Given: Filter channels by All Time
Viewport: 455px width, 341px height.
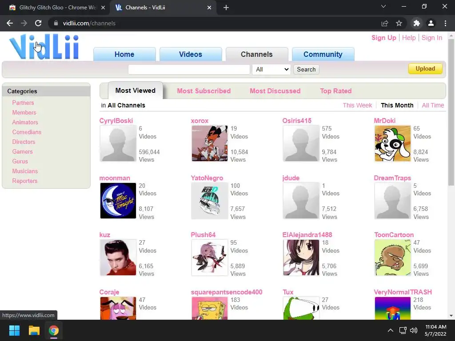Looking at the screenshot, I should (433, 105).
